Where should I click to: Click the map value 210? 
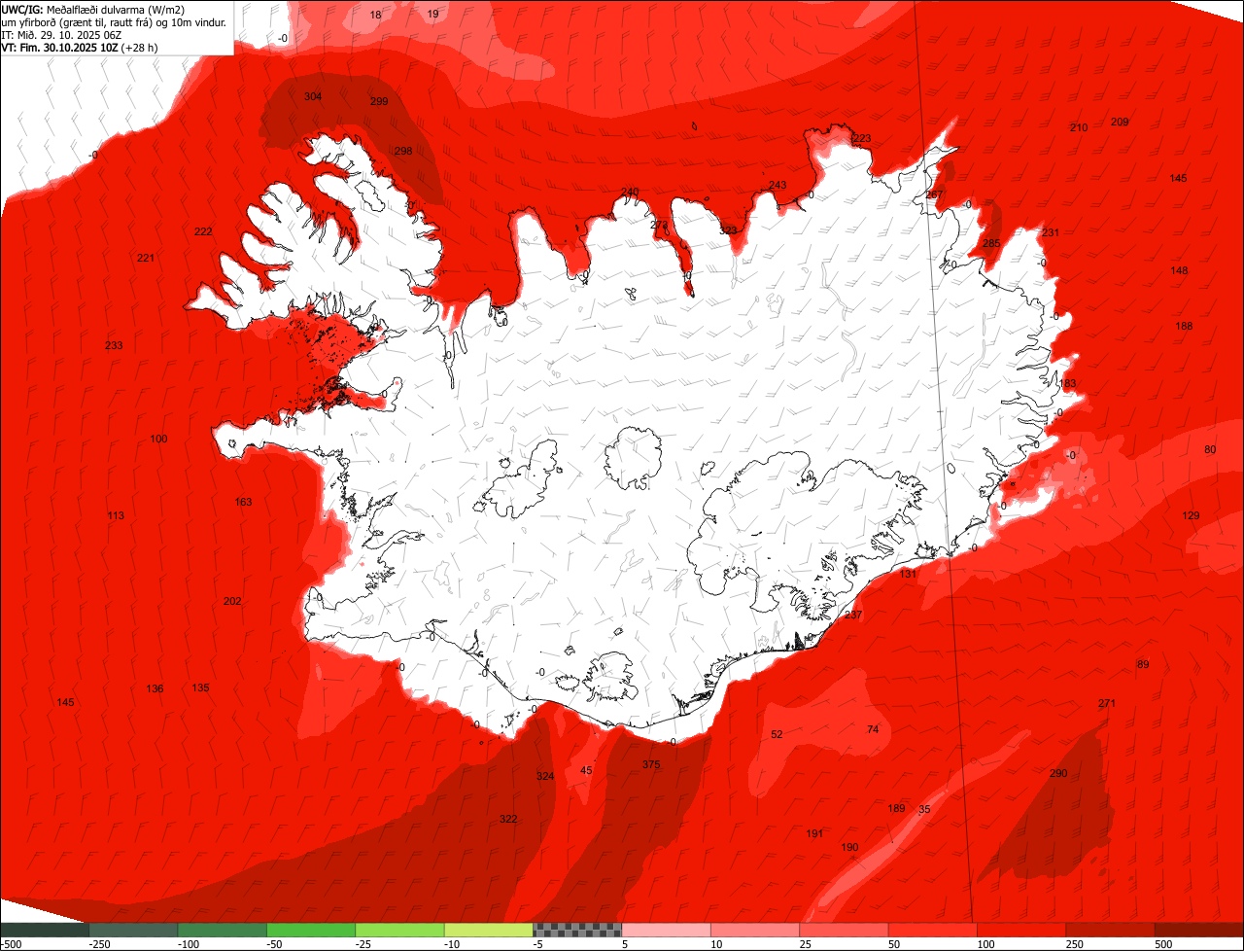(1079, 127)
